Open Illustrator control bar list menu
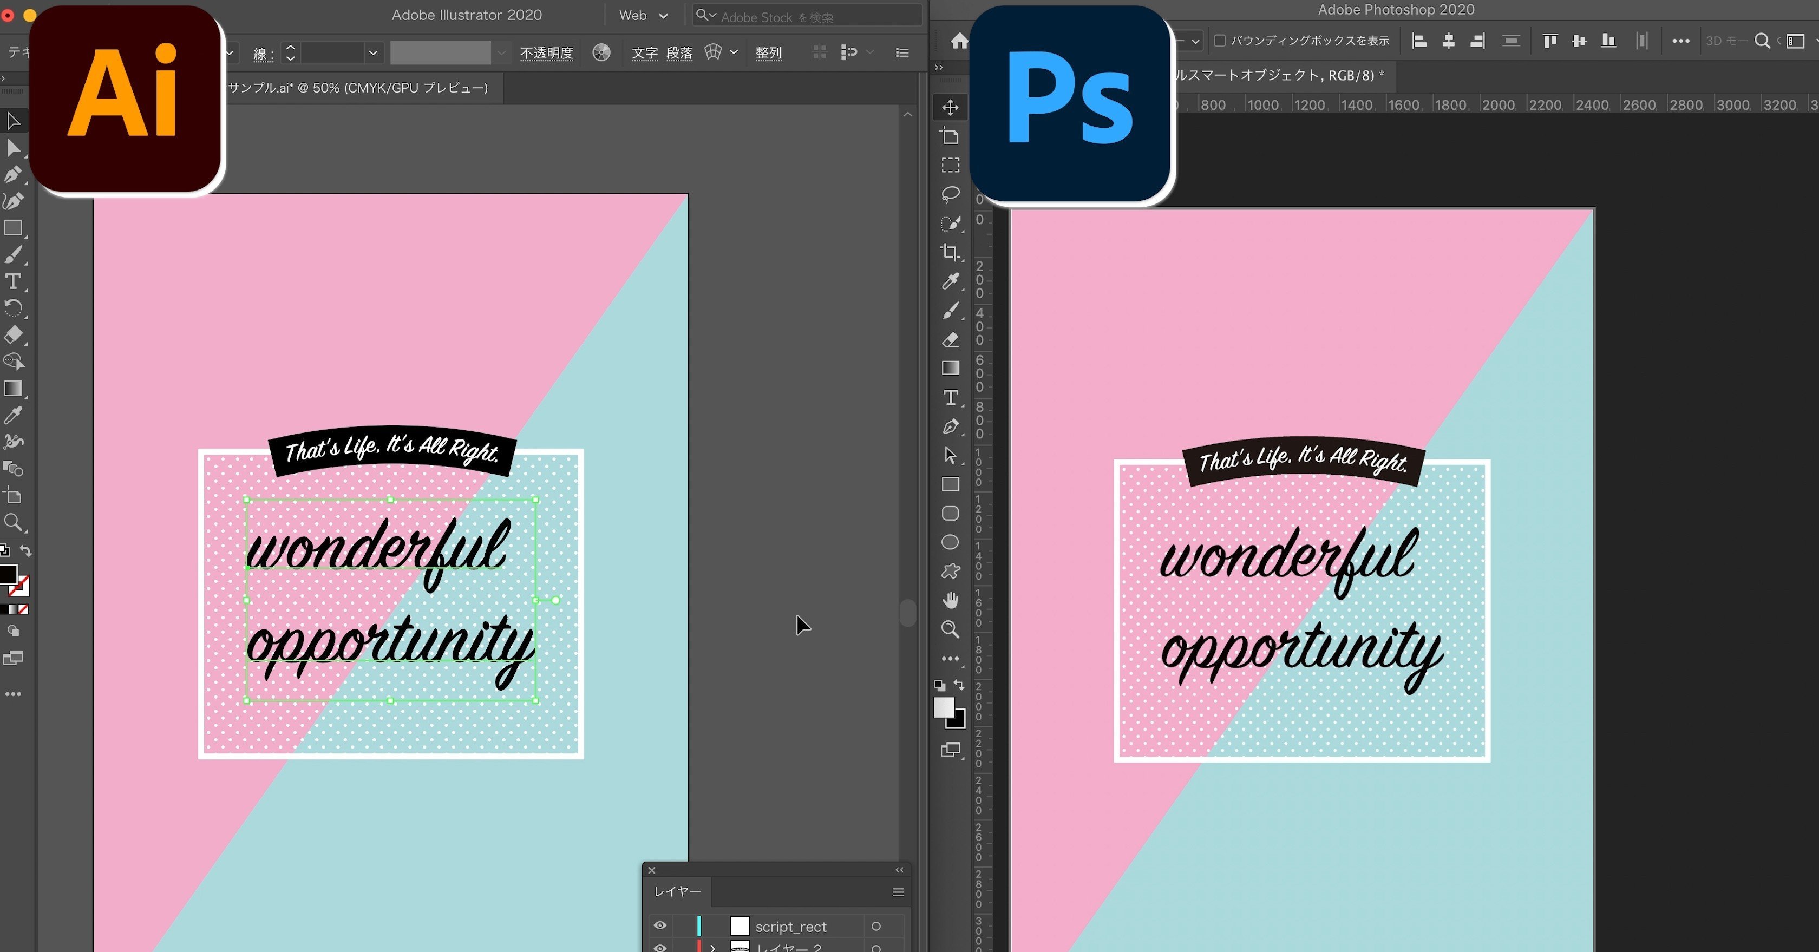1819x952 pixels. tap(902, 53)
